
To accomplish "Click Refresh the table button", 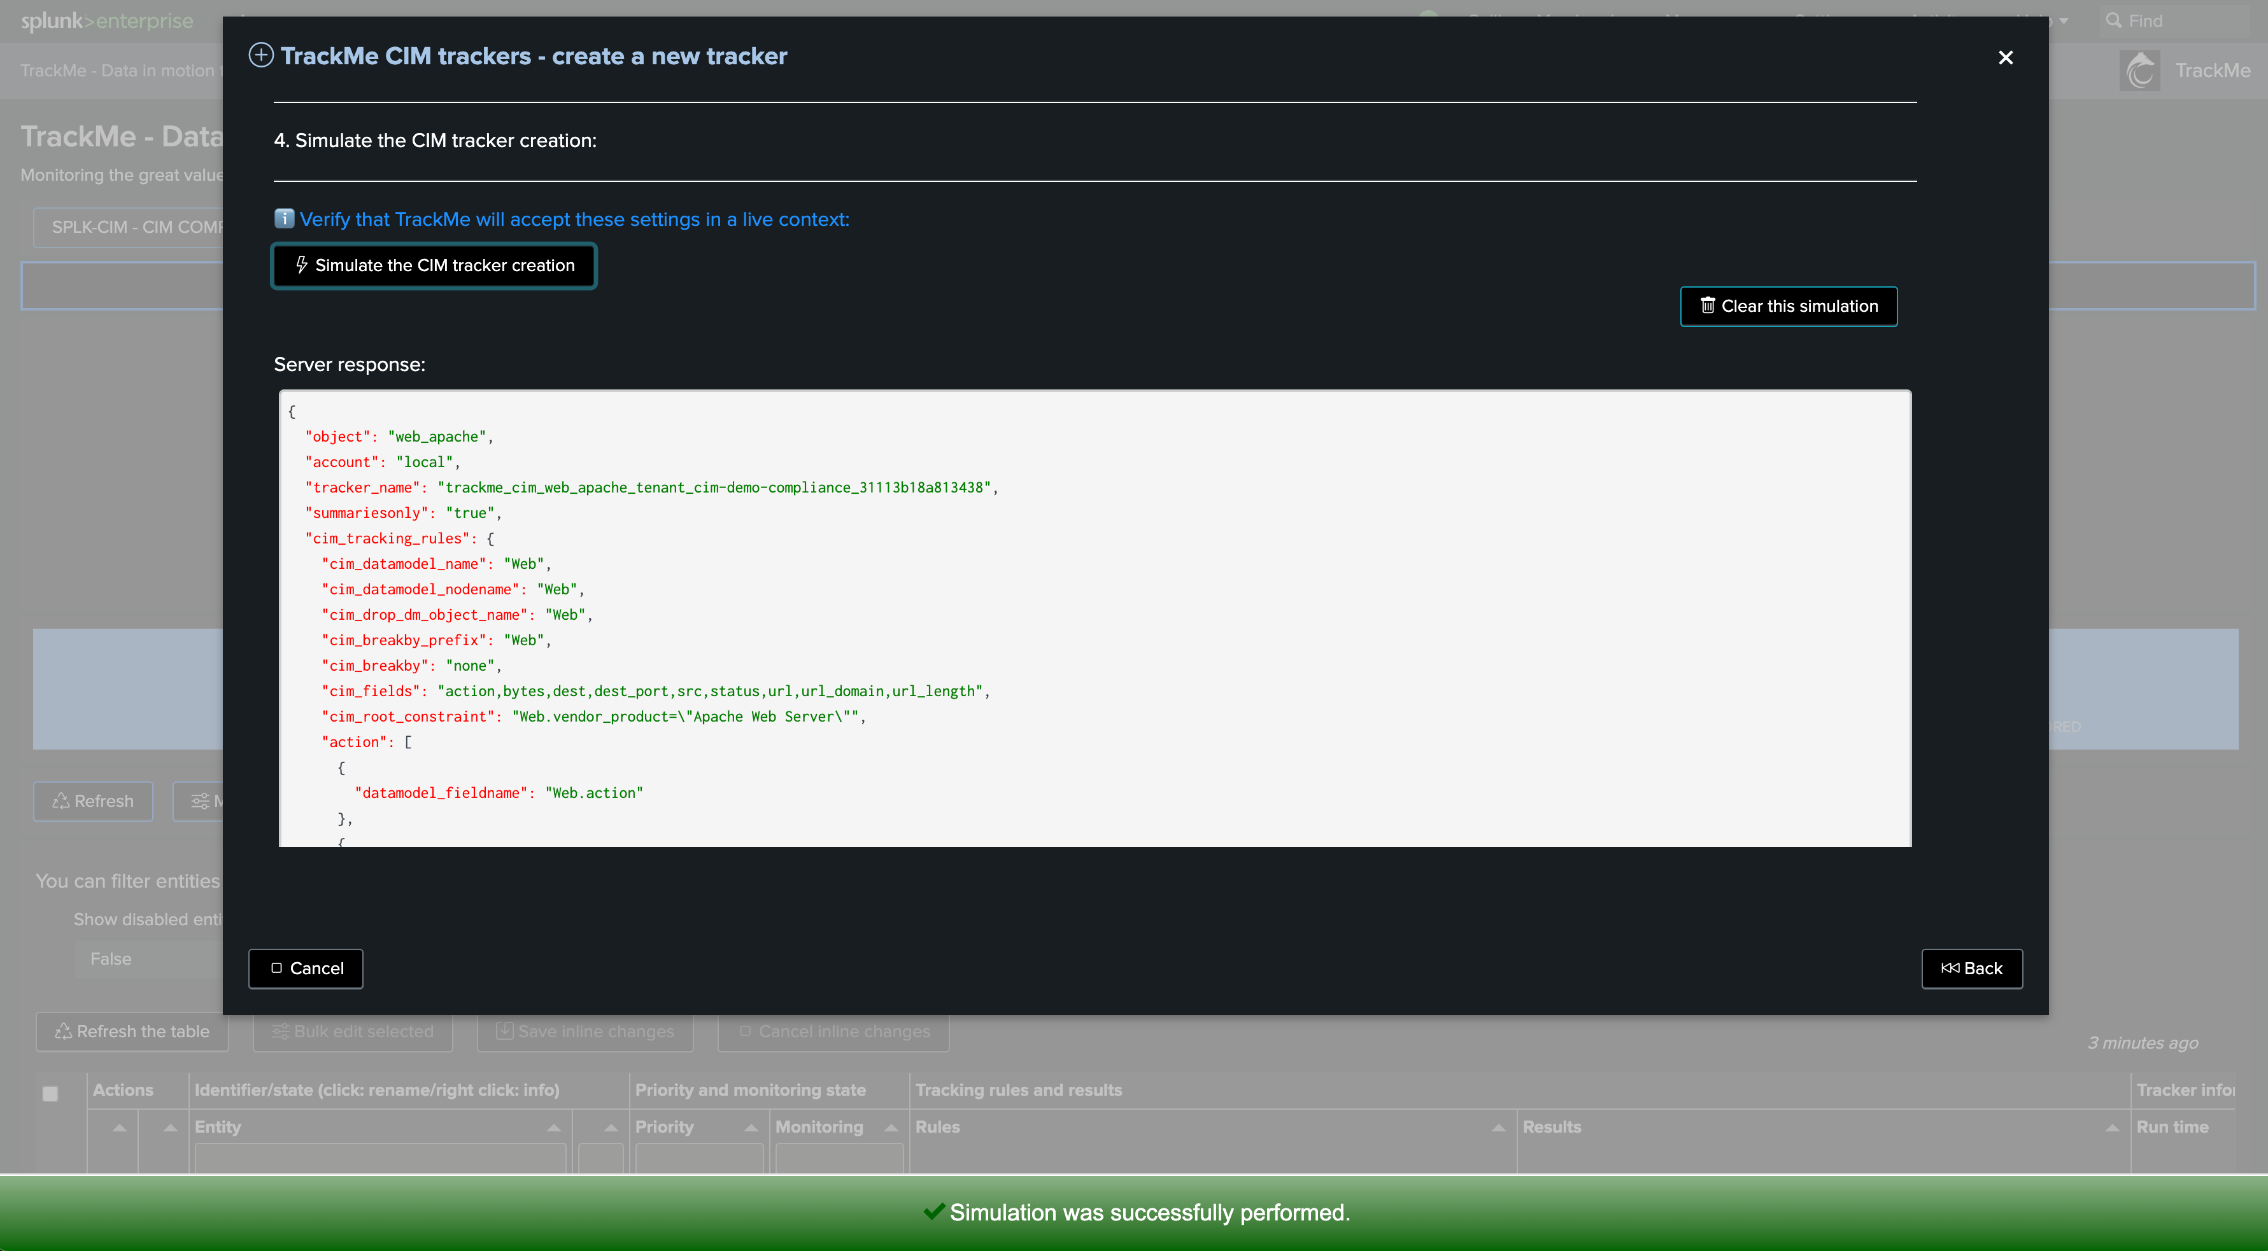I will [132, 1031].
